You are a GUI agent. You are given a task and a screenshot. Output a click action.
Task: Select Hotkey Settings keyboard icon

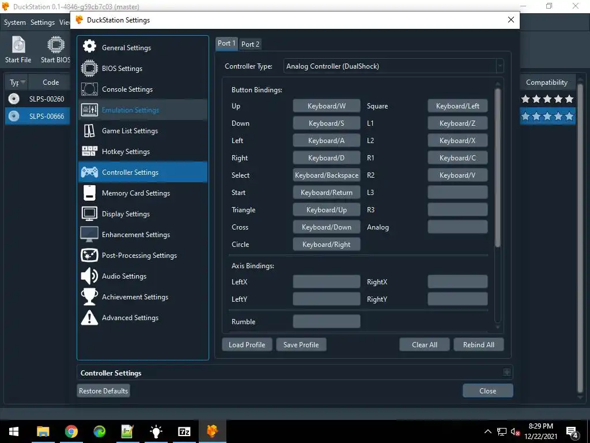[89, 152]
